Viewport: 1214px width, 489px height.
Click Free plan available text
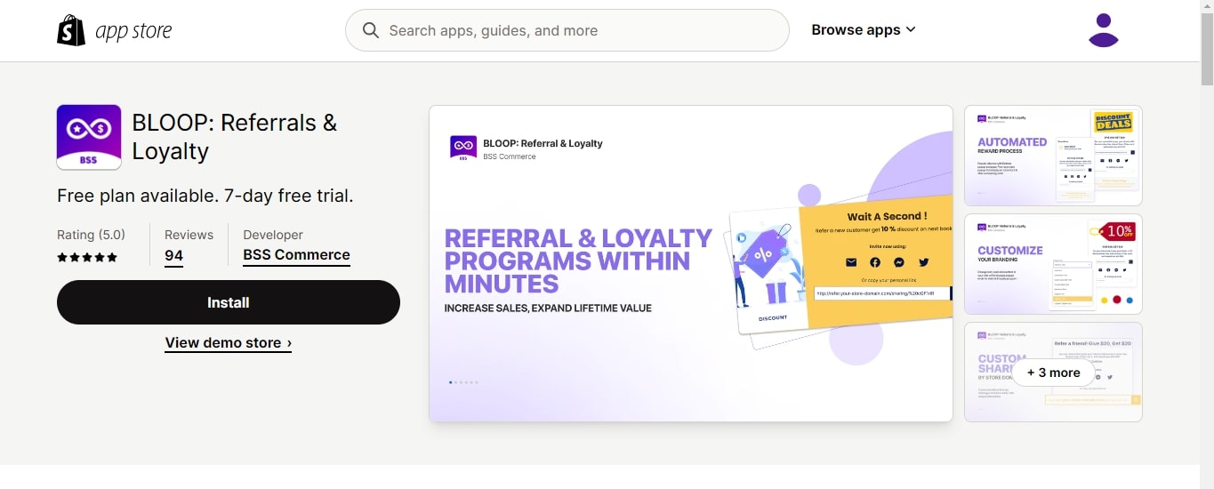click(205, 196)
